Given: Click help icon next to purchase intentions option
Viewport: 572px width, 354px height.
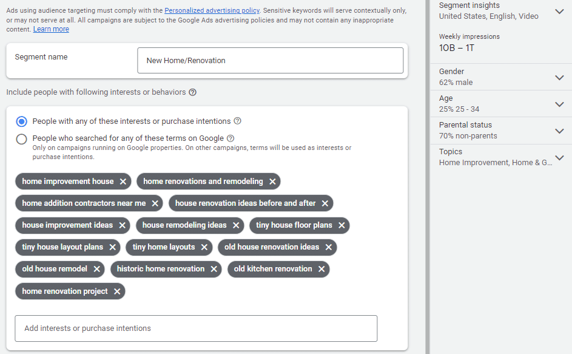Looking at the screenshot, I should 237,121.
